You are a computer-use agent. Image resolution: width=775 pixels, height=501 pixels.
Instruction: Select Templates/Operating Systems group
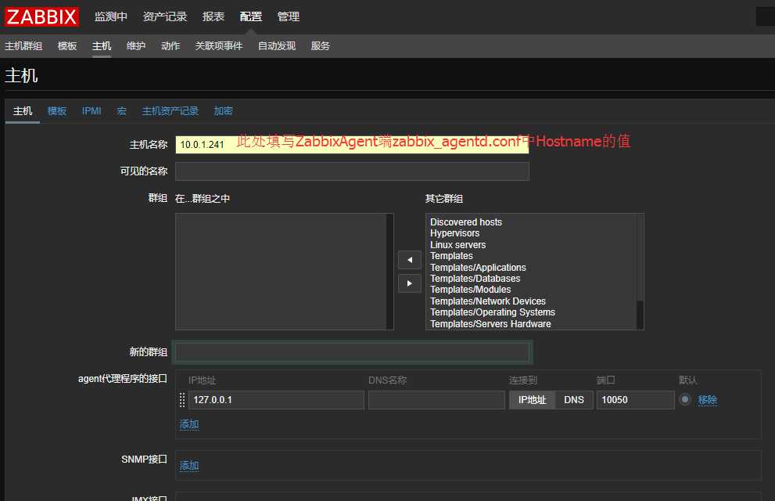[492, 312]
